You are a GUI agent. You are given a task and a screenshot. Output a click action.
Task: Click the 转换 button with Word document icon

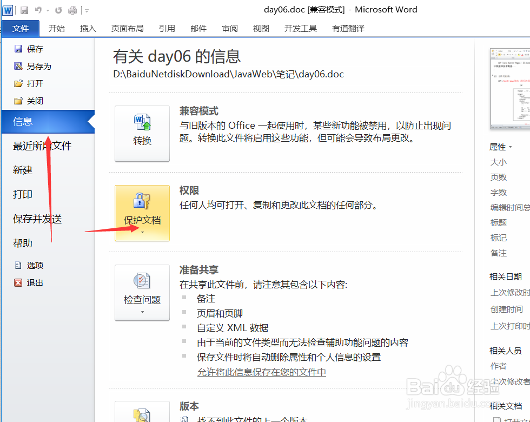click(142, 134)
